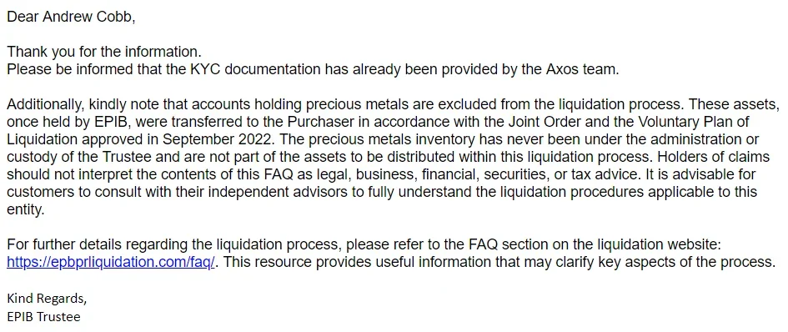This screenshot has width=788, height=332.
Task: Open the epbprliquidation.com FAQ link
Action: coord(111,262)
